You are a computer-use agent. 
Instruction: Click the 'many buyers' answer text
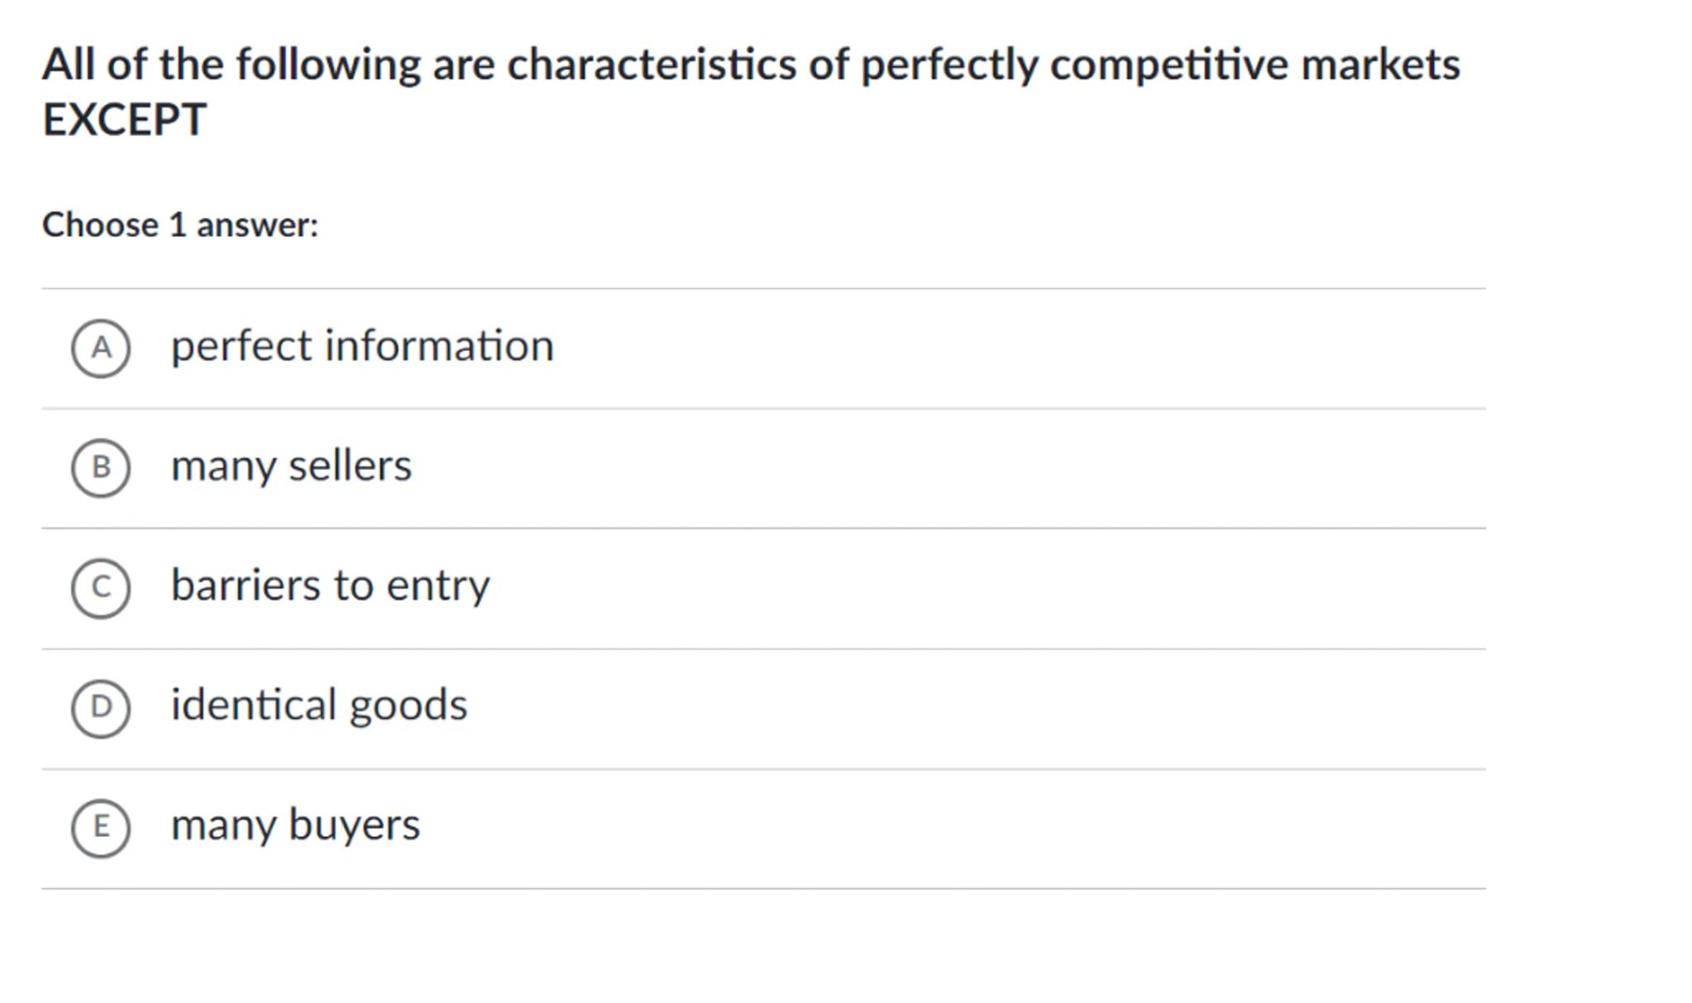(x=295, y=825)
